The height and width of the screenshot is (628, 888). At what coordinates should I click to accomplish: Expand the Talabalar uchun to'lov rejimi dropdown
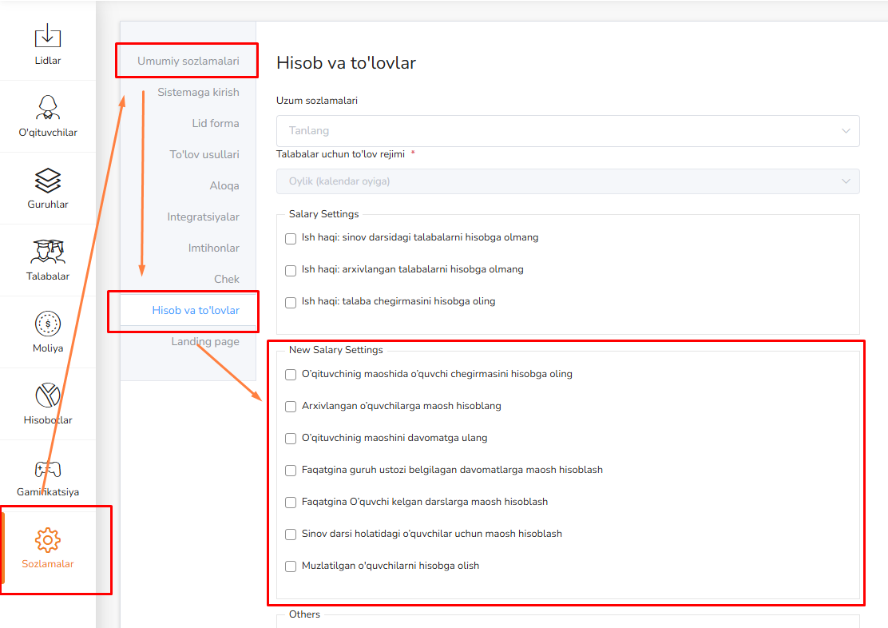tap(567, 181)
